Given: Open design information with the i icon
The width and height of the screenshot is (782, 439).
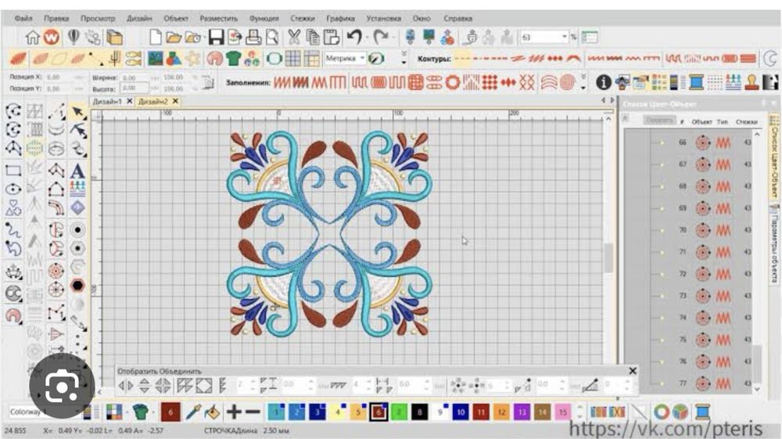Looking at the screenshot, I should [604, 82].
